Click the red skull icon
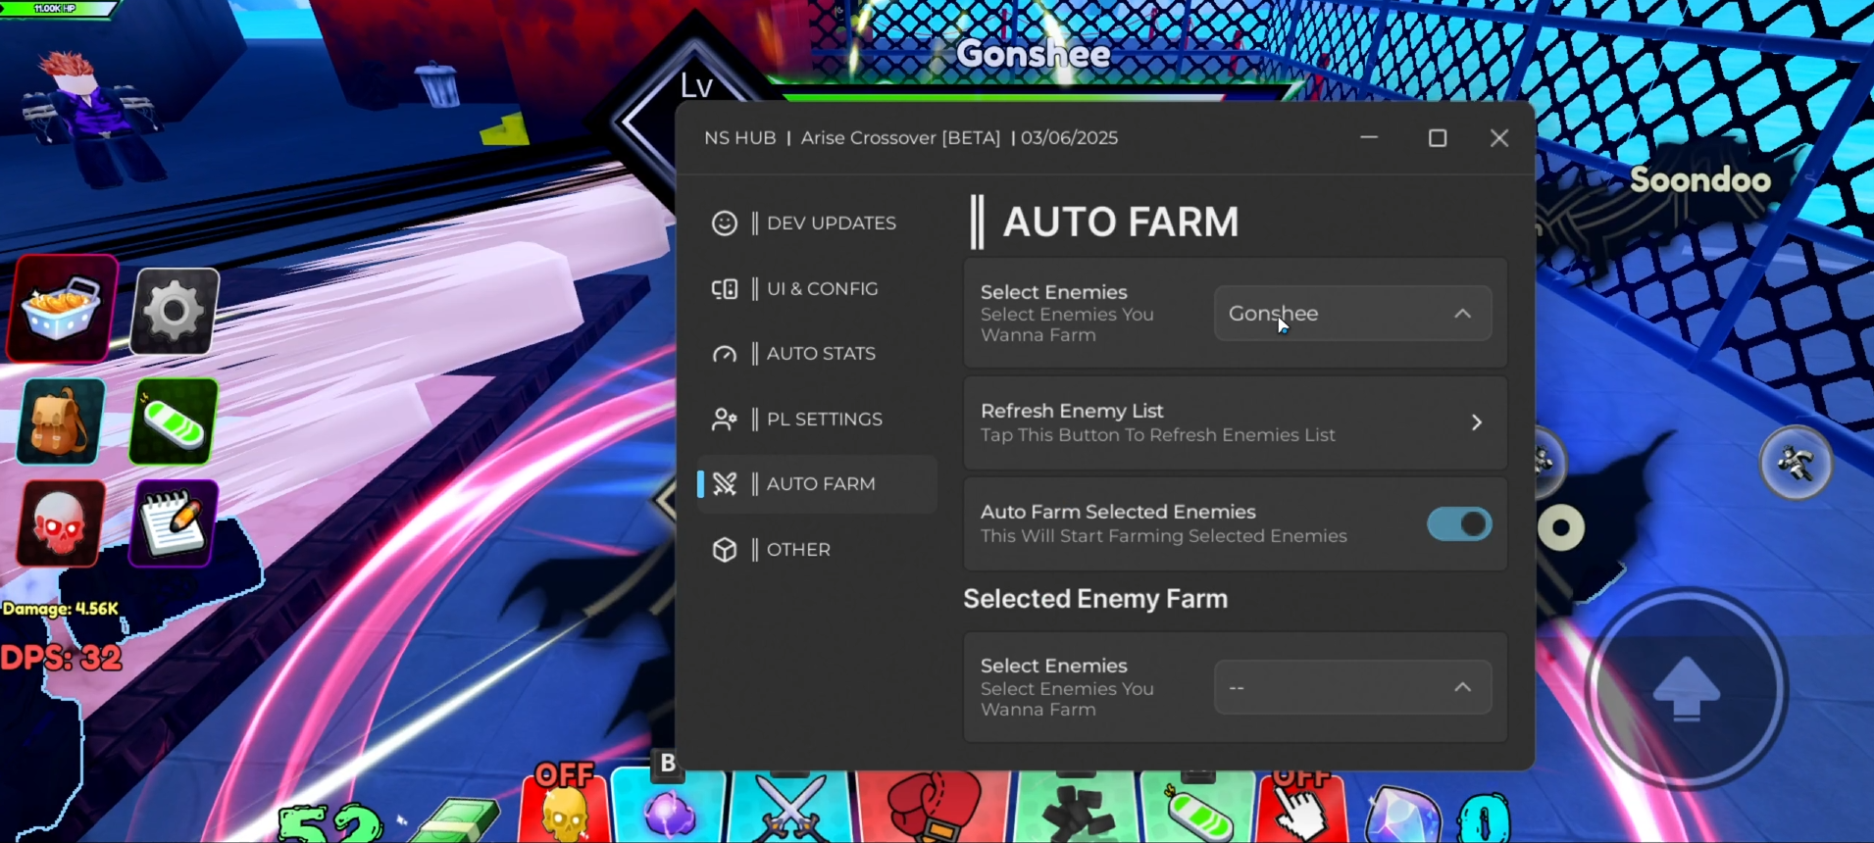The width and height of the screenshot is (1874, 843). coord(60,523)
